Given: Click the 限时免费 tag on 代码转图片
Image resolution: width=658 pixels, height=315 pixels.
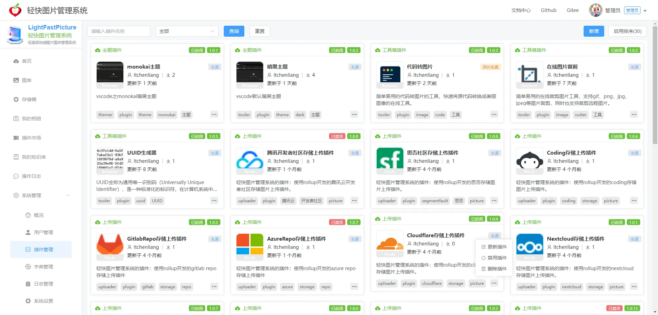Looking at the screenshot, I should [x=490, y=67].
